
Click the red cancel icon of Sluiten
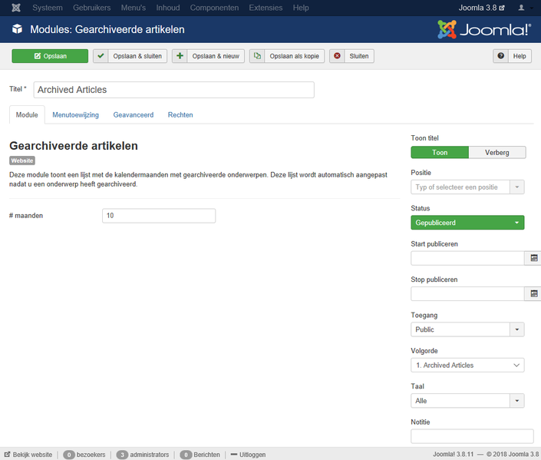pyautogui.click(x=337, y=56)
